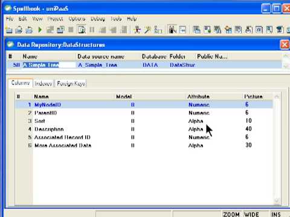Click the Model column header

tap(124, 96)
